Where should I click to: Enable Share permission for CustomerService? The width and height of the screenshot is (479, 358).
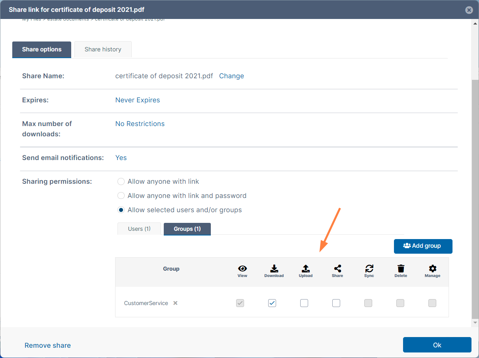click(x=336, y=303)
